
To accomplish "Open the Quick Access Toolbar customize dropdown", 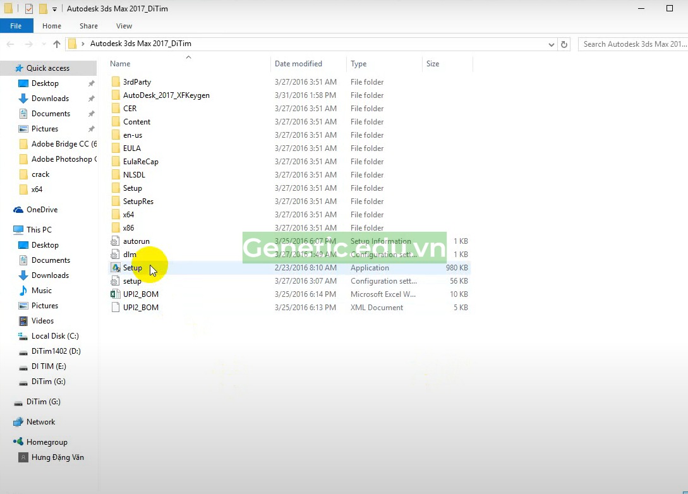I will (x=54, y=9).
